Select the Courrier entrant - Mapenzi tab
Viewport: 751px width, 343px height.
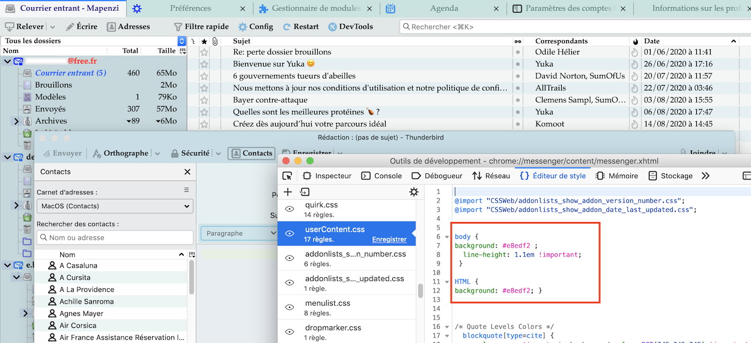pyautogui.click(x=63, y=8)
